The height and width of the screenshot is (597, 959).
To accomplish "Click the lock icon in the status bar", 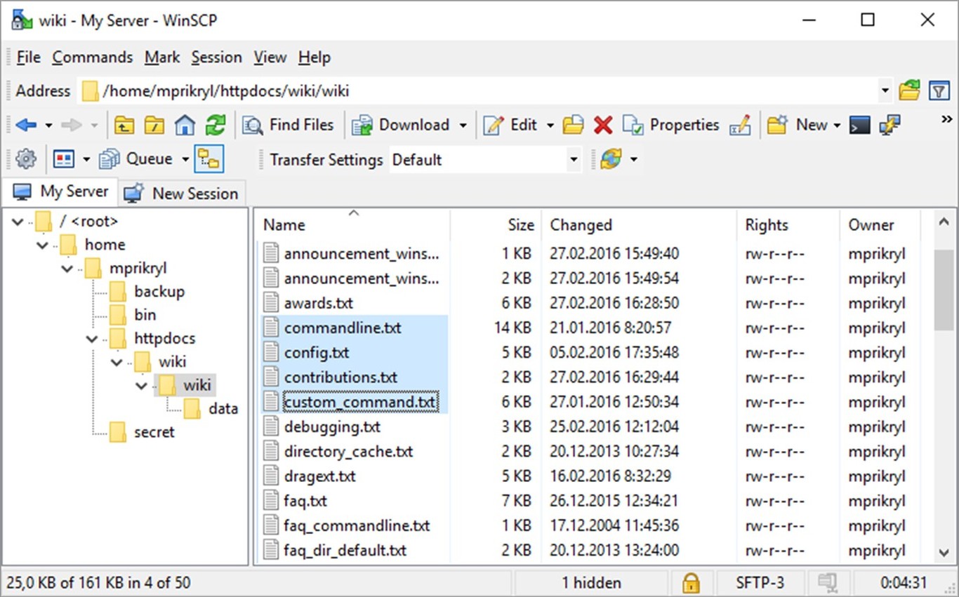I will tap(691, 582).
